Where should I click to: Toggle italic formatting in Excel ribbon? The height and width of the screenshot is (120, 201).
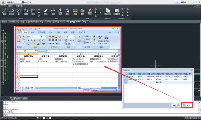(x=31, y=40)
